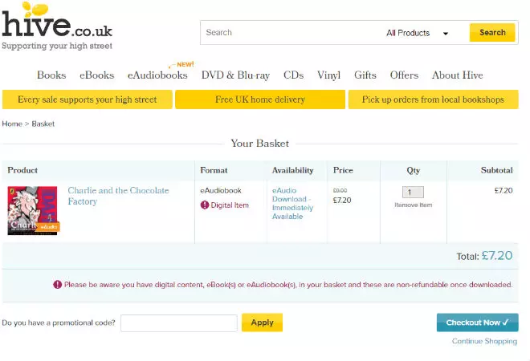Viewport: 530px width, 361px height.
Task: Click the yellow Search button
Action: click(492, 32)
